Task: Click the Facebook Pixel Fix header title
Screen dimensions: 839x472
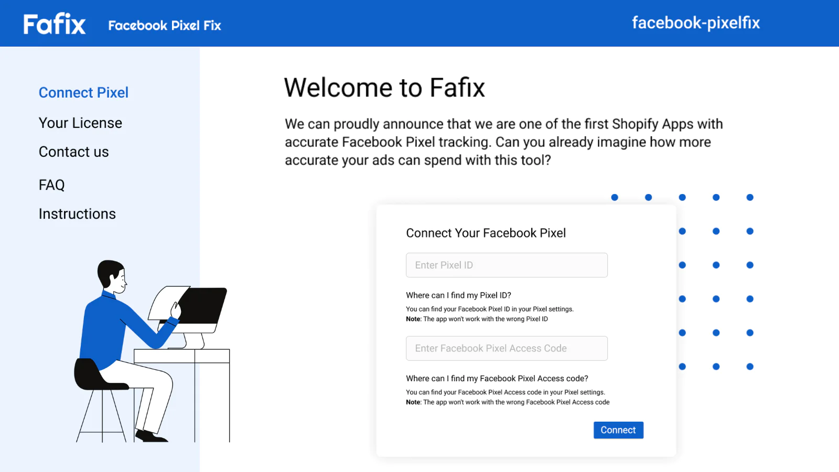Action: coord(165,25)
